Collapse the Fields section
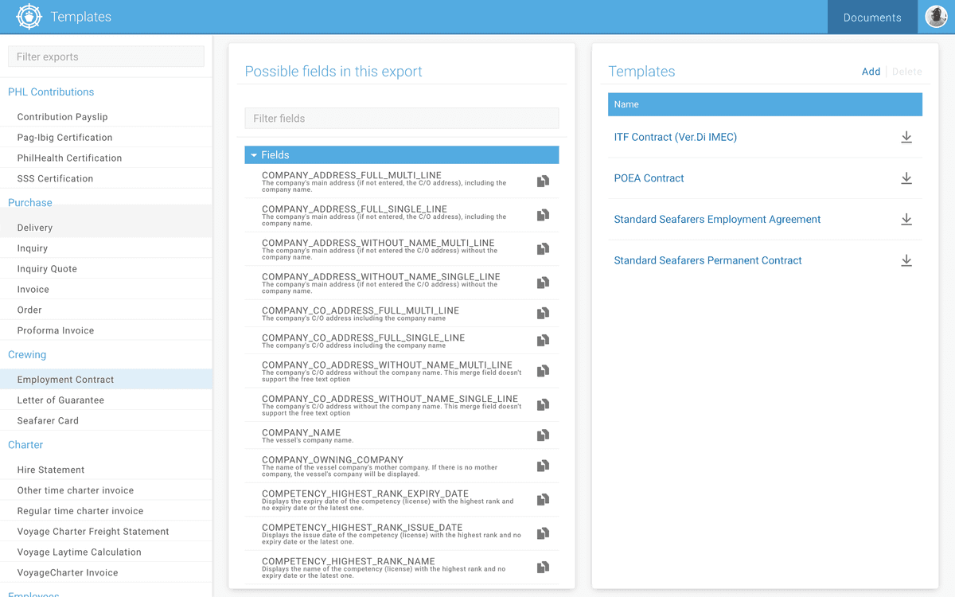 coord(254,155)
